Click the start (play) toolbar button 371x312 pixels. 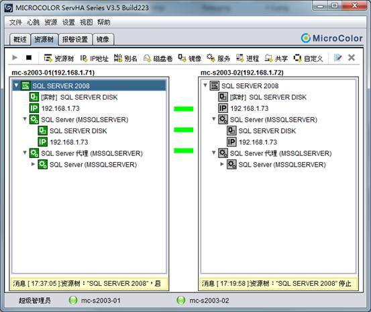point(15,58)
